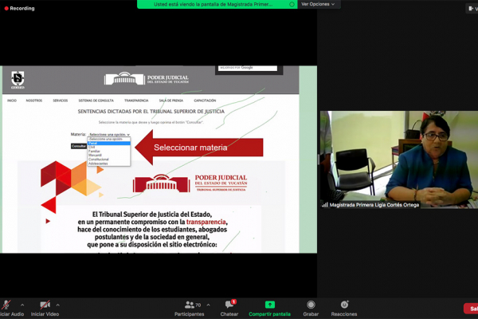Open video options chevron beside camera
Image resolution: width=478 pixels, height=319 pixels.
[57, 305]
